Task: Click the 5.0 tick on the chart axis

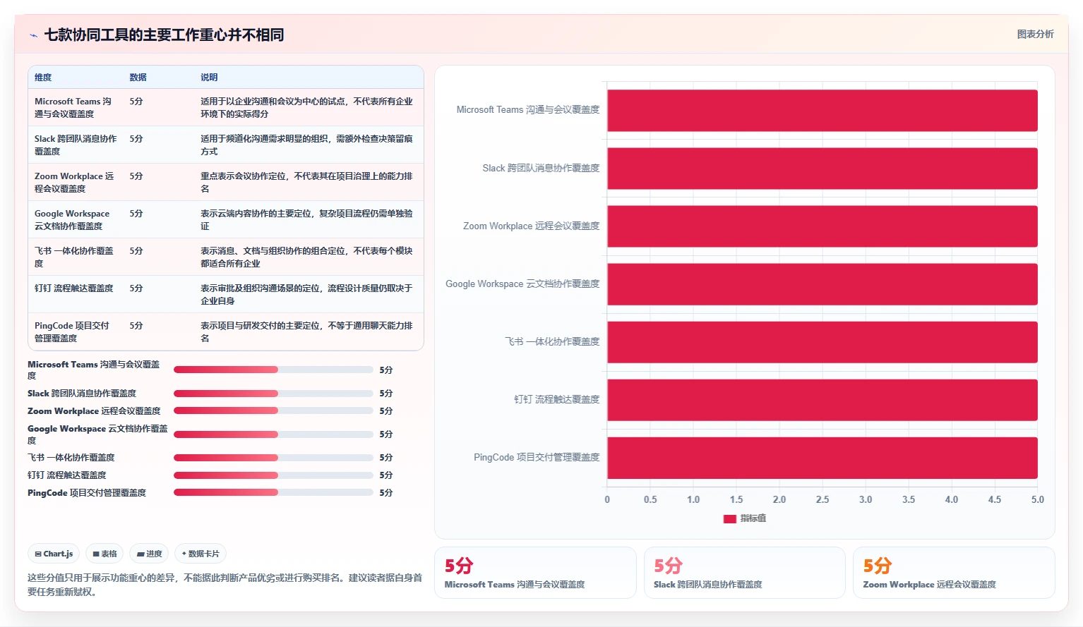Action: (1037, 499)
